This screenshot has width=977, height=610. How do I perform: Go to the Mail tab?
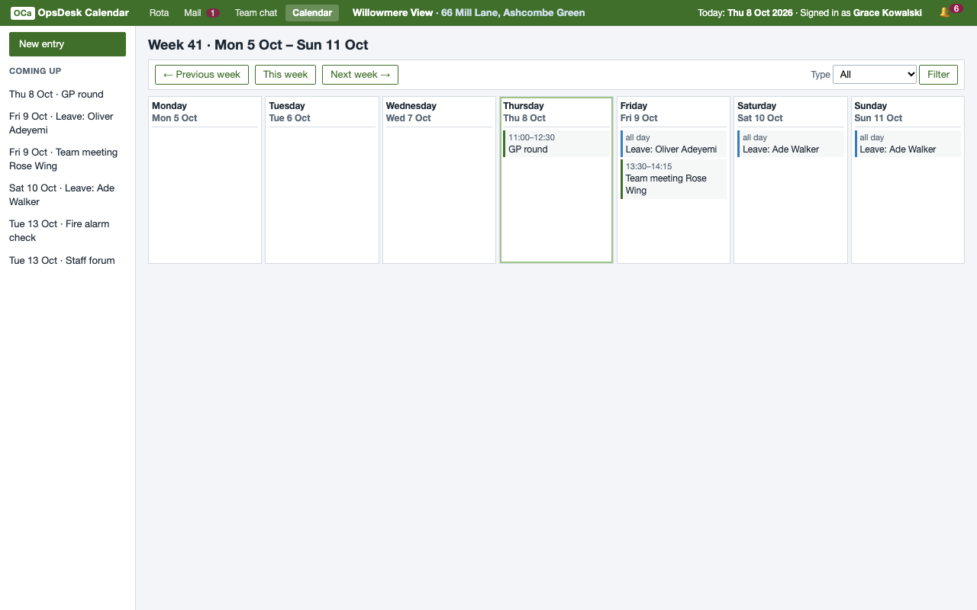pyautogui.click(x=202, y=13)
